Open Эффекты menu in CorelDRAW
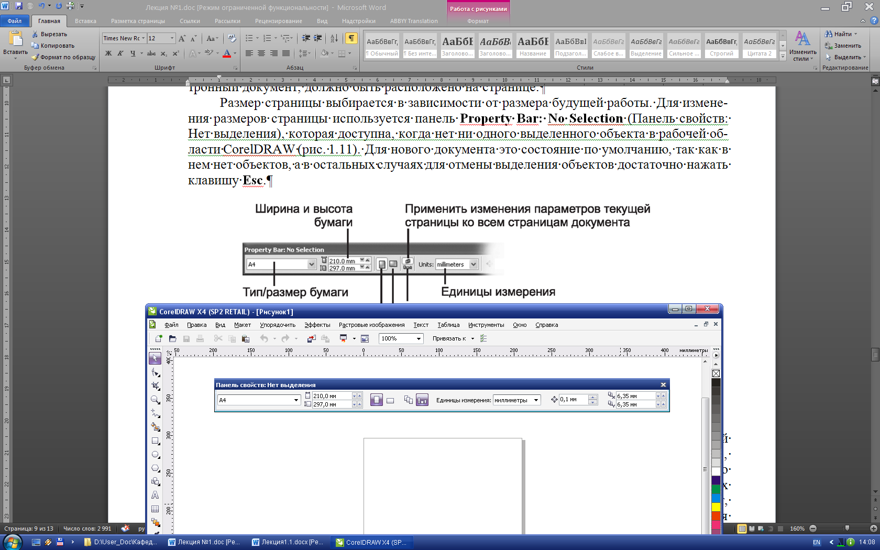The image size is (880, 550). (x=317, y=325)
